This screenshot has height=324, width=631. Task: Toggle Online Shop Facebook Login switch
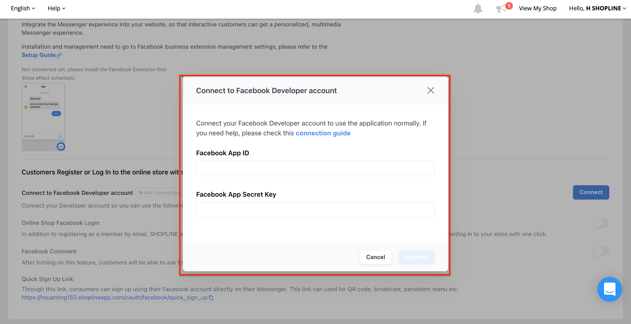click(x=601, y=223)
